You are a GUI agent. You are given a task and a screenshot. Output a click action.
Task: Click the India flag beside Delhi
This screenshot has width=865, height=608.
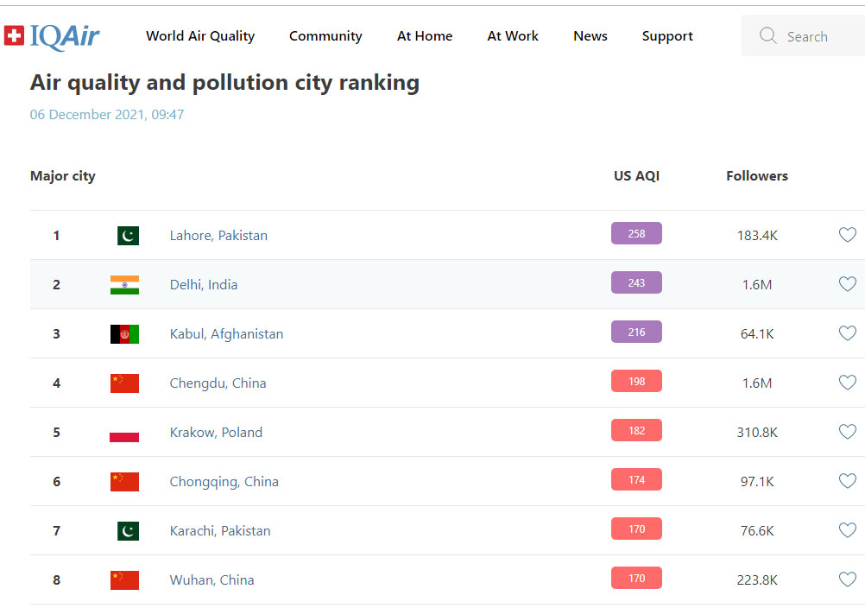tap(124, 285)
